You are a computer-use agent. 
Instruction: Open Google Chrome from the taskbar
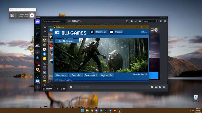pos(92,110)
